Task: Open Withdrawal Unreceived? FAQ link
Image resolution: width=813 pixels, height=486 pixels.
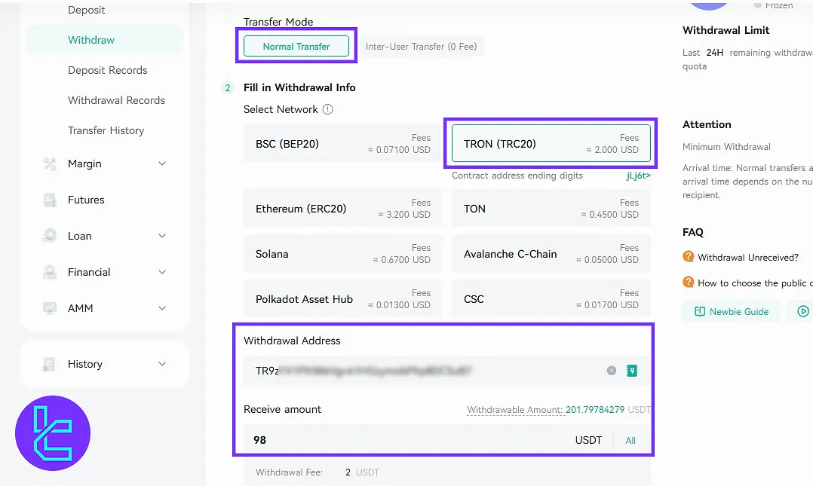Action: click(747, 257)
